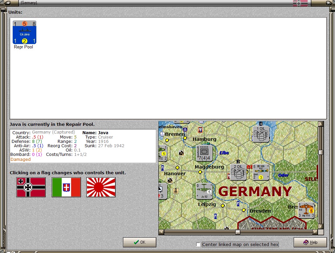Enable Center linked map on selected hex
Viewport: 335px width, 253px height.
coord(198,245)
